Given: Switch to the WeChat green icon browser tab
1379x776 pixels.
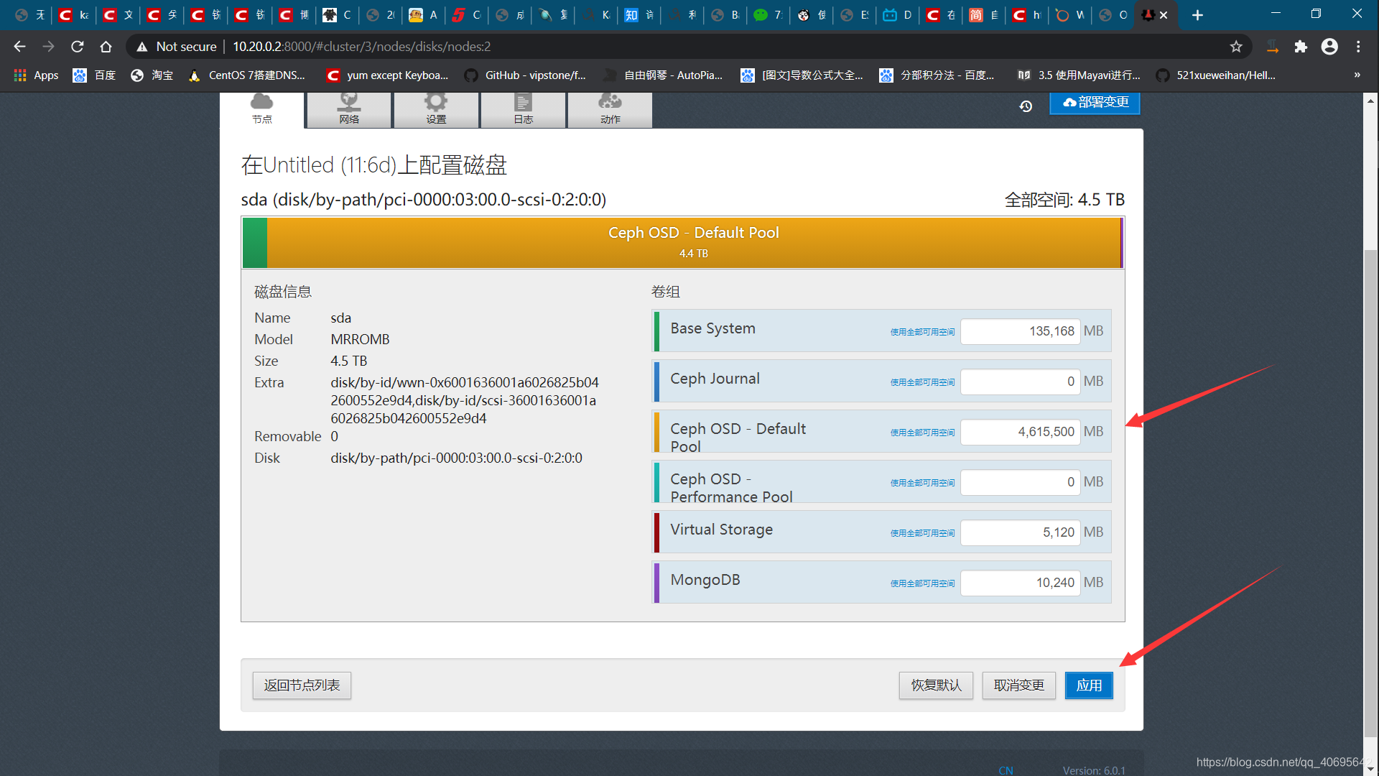Looking at the screenshot, I should [x=769, y=15].
